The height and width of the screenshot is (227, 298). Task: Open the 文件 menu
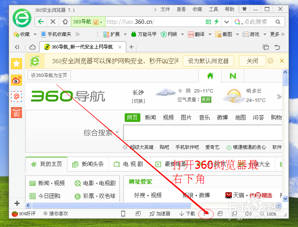tap(165, 9)
